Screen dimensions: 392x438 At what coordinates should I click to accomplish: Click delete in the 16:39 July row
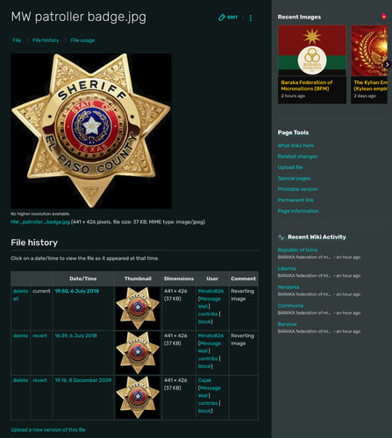(x=20, y=336)
